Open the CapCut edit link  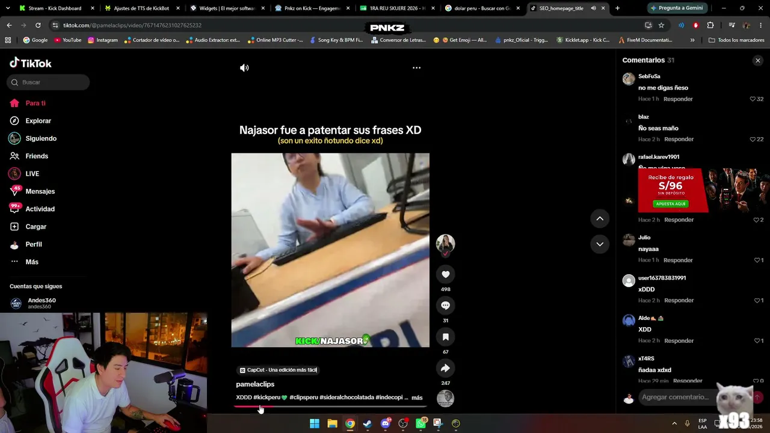(x=278, y=370)
